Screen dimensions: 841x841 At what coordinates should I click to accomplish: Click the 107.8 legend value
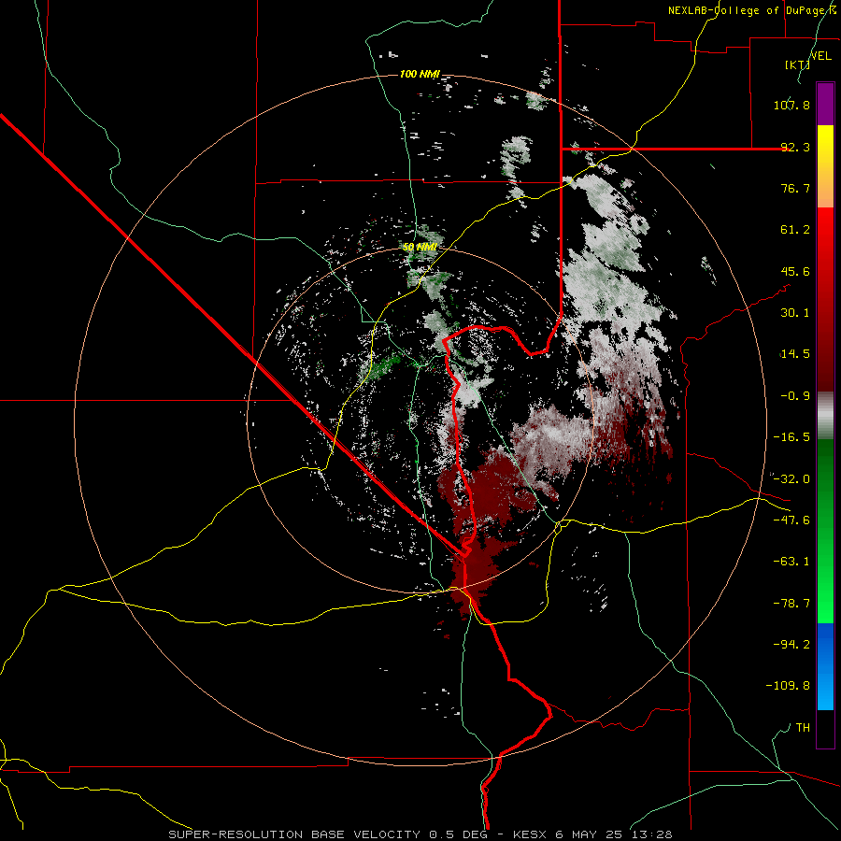pos(791,105)
